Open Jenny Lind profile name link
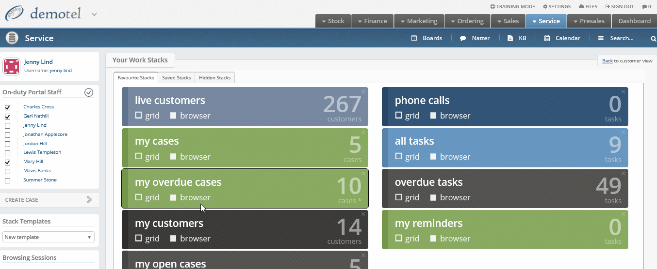The image size is (657, 269). click(38, 62)
